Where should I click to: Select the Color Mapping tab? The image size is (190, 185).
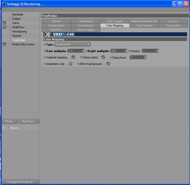click(115, 26)
